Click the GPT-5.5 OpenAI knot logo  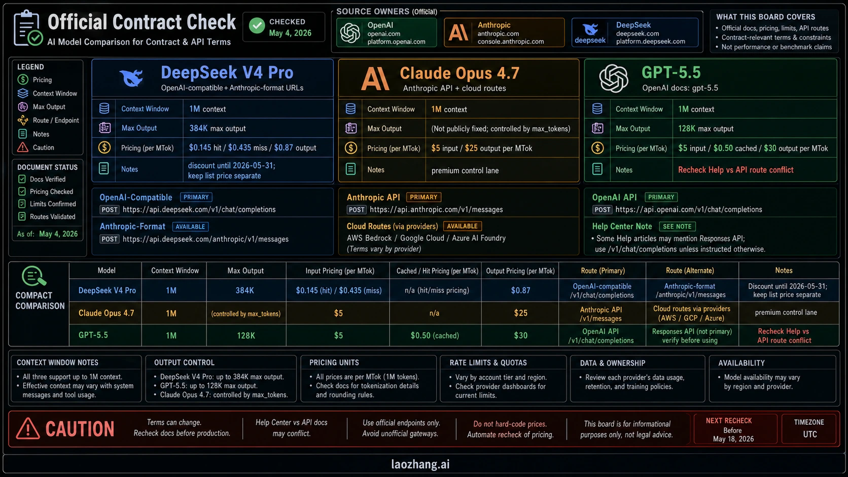[614, 79]
